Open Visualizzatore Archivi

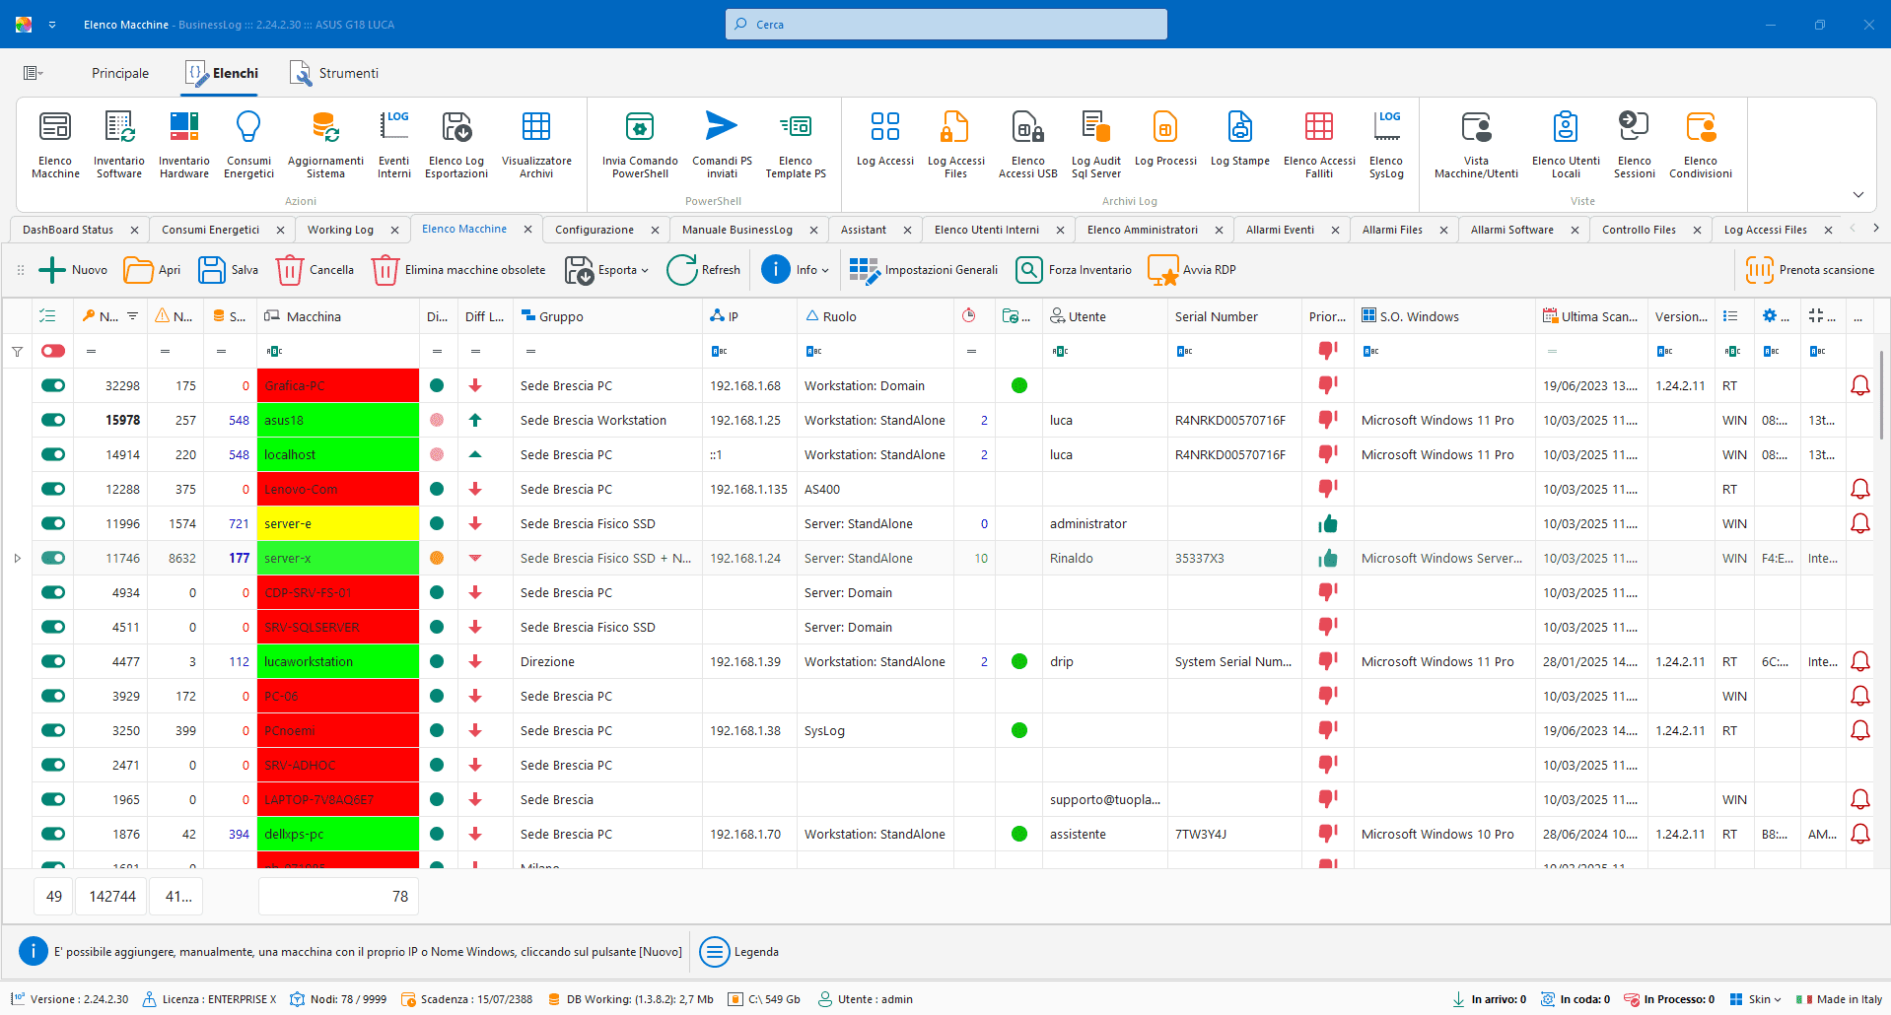[536, 145]
